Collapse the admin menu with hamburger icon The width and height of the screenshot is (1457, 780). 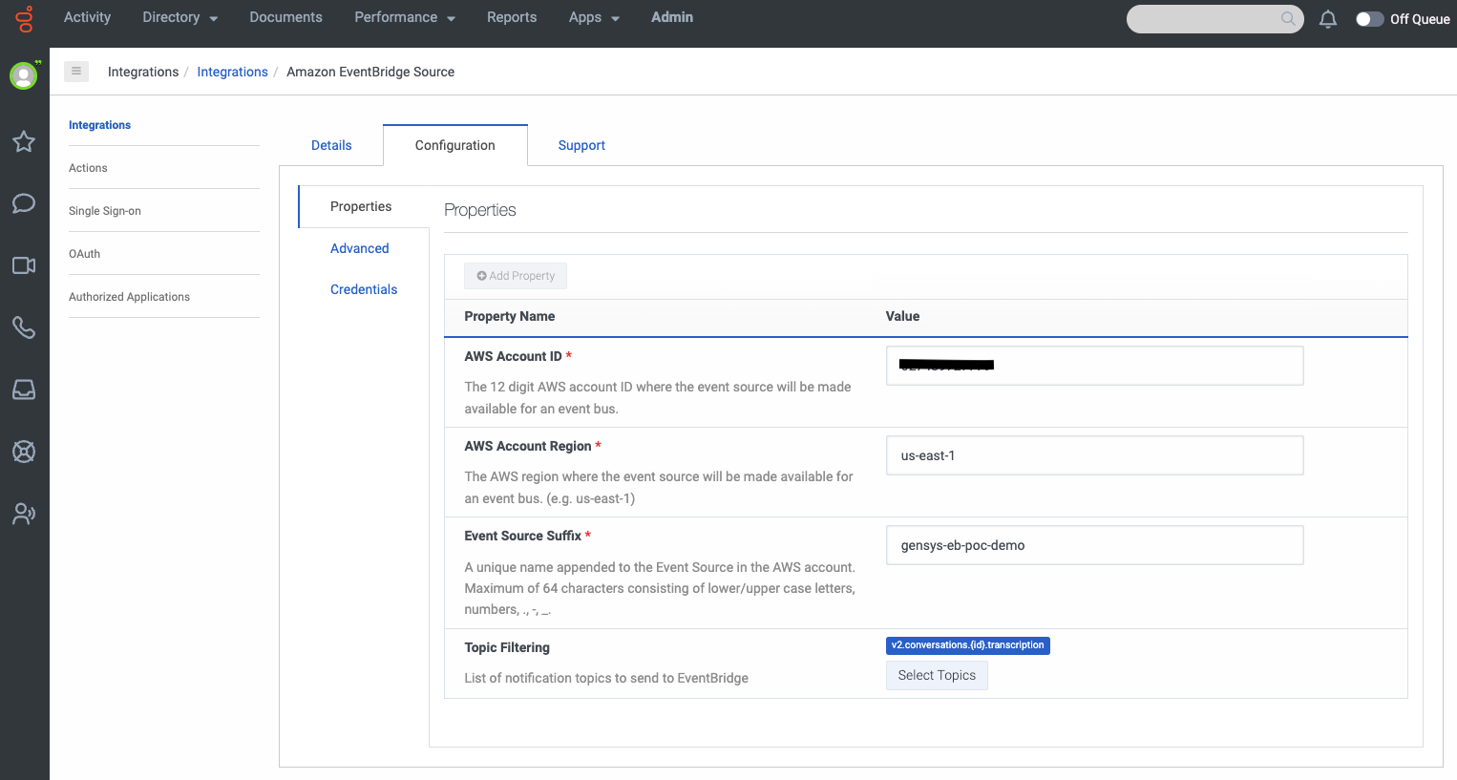tap(76, 71)
